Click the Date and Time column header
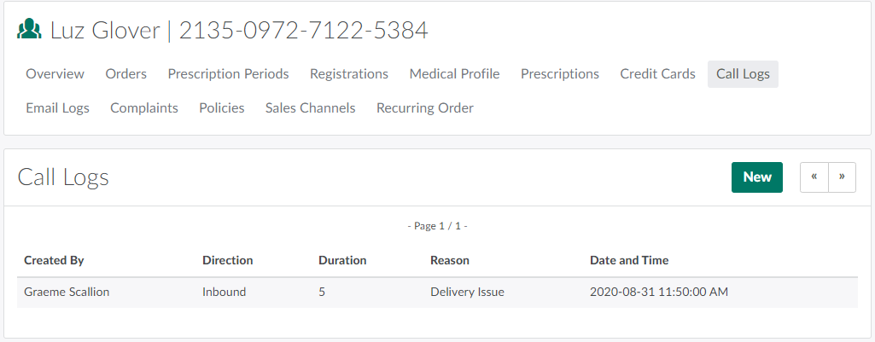Image resolution: width=875 pixels, height=342 pixels. tap(629, 260)
